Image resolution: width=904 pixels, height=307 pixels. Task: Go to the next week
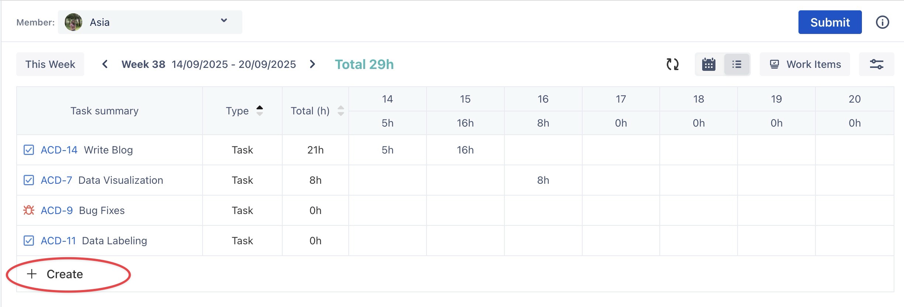(313, 64)
